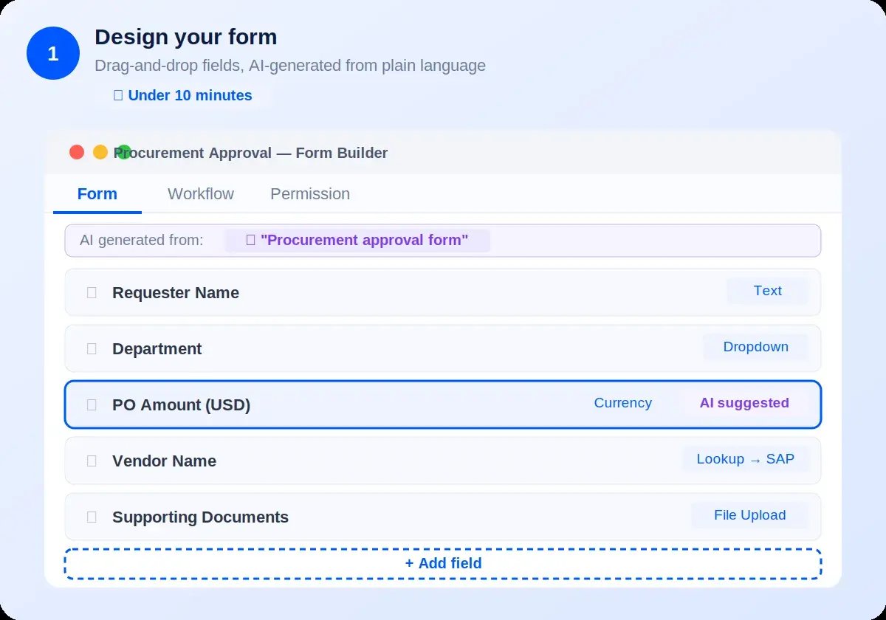Click the clock icon before Under 10 minutes
This screenshot has height=620, width=886.
coord(118,96)
